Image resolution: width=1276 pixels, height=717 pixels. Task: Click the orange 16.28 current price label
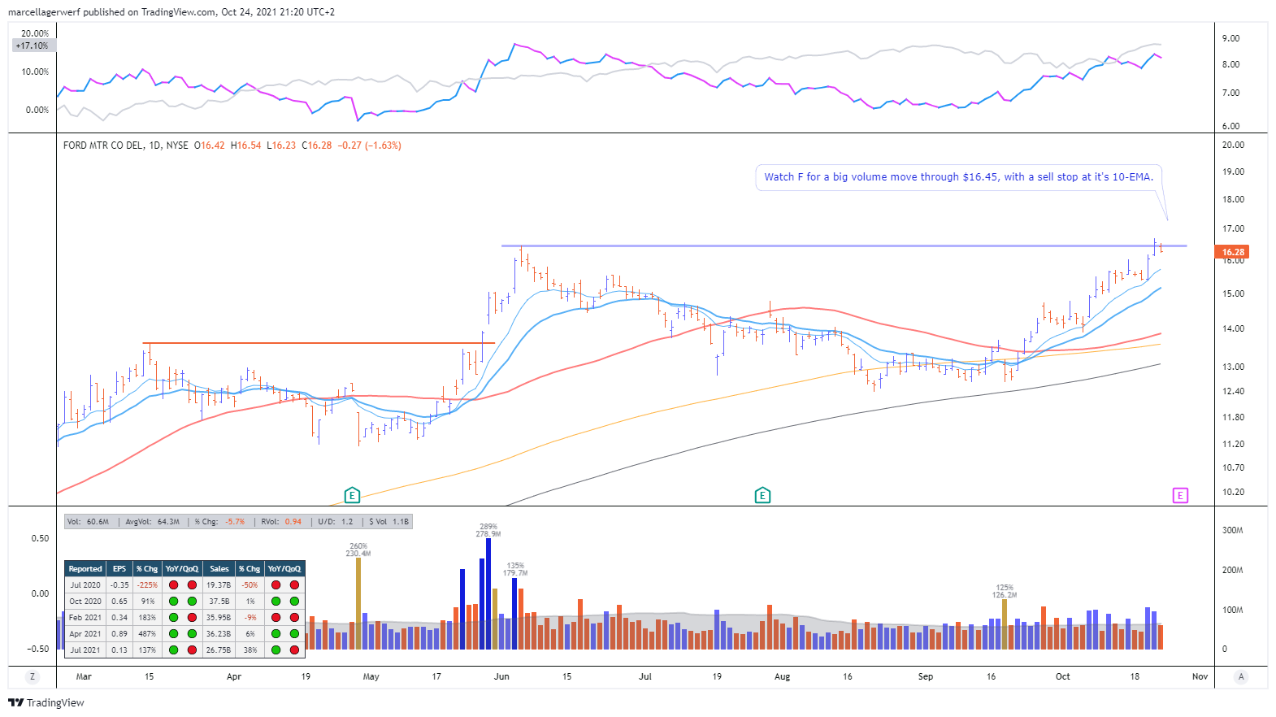point(1232,252)
